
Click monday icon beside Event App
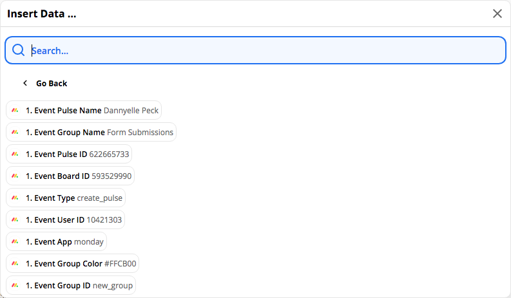point(15,241)
